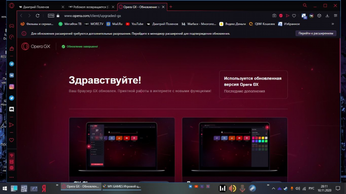Screen dimensions: 346x194
Task: Open network limiter wifi icon in sidebar
Action: point(12,156)
